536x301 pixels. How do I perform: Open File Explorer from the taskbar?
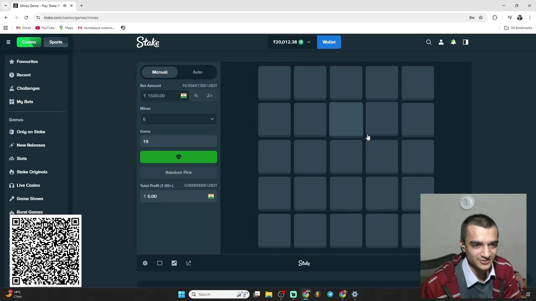click(x=269, y=294)
